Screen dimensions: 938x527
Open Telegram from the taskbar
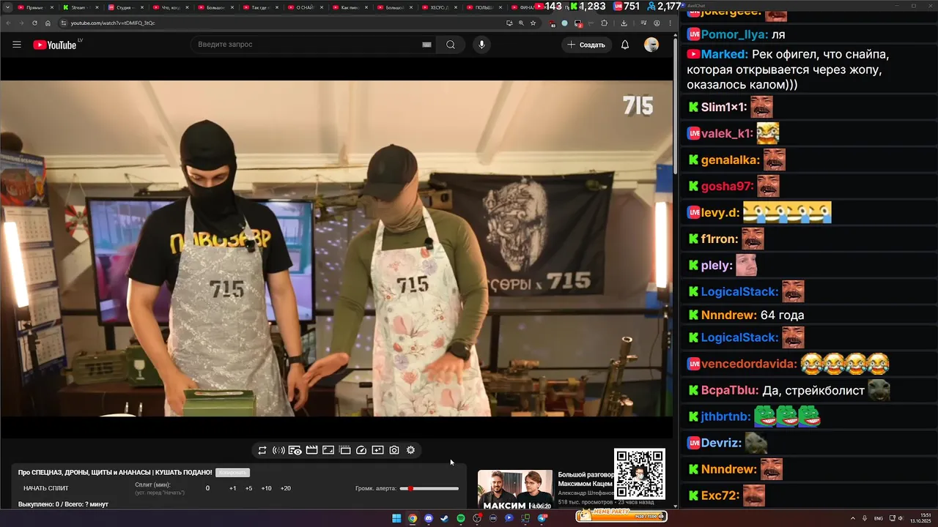coord(542,518)
